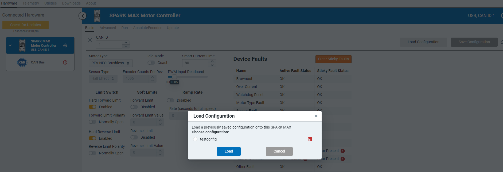Open the Run tab
The height and width of the screenshot is (172, 503).
point(124,28)
